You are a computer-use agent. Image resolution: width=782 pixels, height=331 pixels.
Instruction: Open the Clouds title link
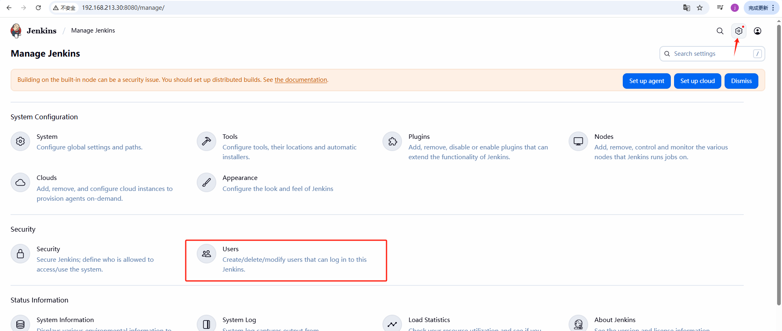click(x=46, y=178)
